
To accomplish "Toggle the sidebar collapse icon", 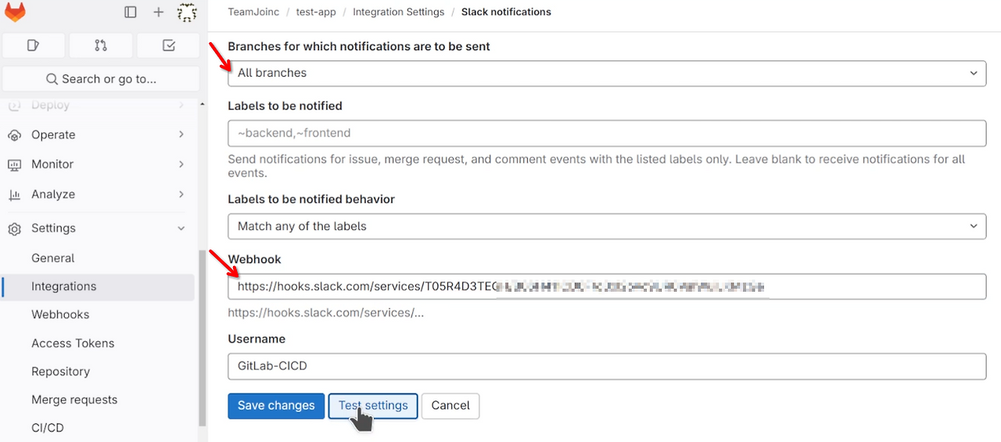I will click(x=131, y=13).
